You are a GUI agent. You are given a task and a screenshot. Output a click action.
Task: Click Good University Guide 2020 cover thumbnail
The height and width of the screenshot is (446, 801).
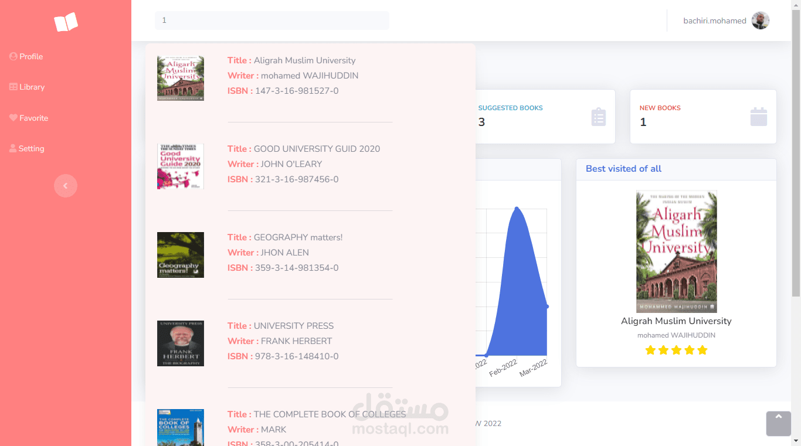tap(181, 166)
